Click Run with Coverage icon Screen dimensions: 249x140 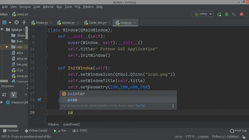tap(234, 14)
